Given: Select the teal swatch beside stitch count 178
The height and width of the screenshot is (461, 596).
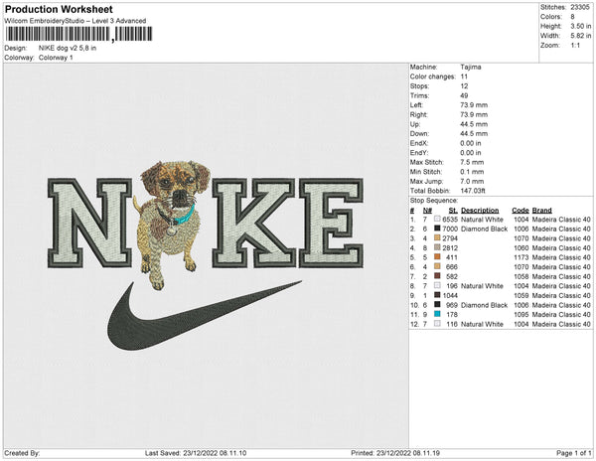Looking at the screenshot, I should point(437,314).
